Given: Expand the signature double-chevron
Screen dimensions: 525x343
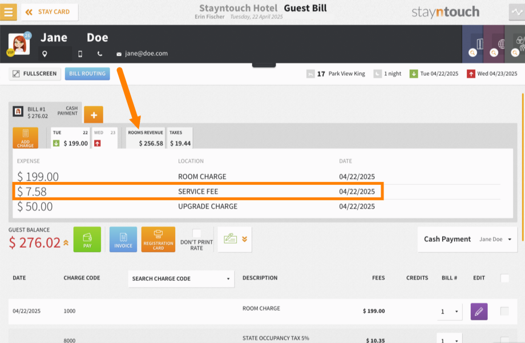Looking at the screenshot, I should point(245,239).
